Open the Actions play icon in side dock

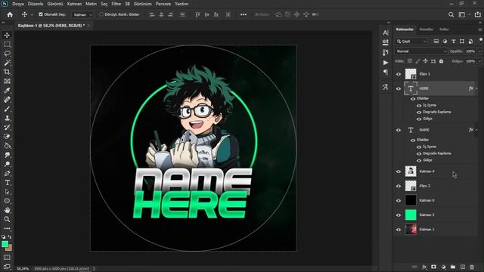point(386,63)
